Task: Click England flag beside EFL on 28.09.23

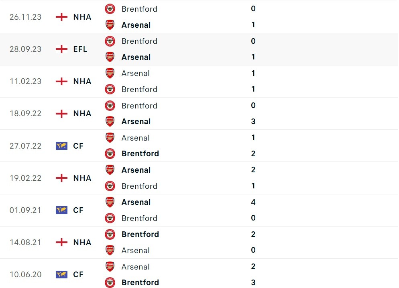Action: click(x=61, y=49)
